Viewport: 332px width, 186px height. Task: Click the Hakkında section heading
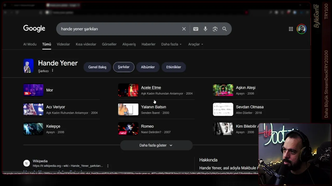tap(208, 160)
